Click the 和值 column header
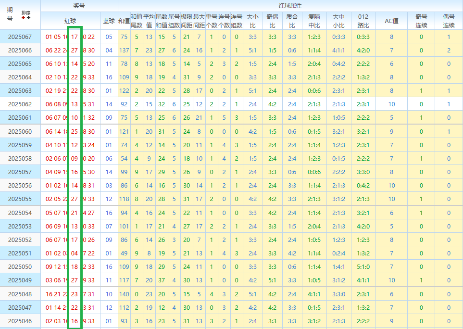Viewport: 463px width, 329px height. [x=124, y=21]
